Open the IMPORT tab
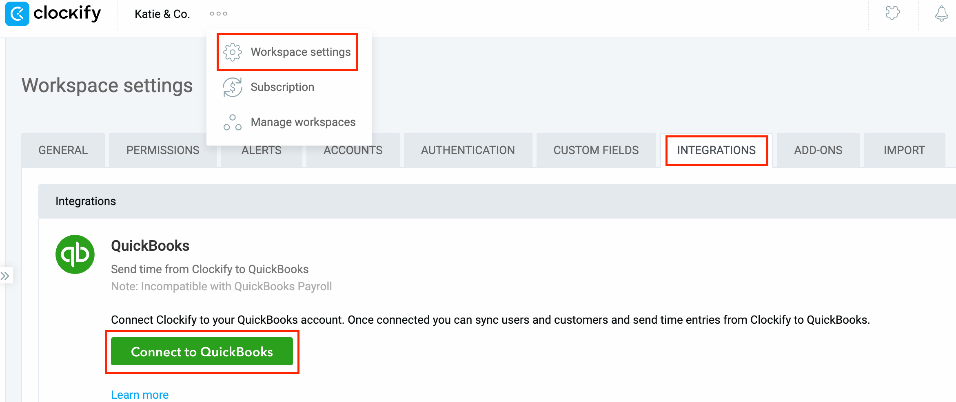 click(x=904, y=150)
